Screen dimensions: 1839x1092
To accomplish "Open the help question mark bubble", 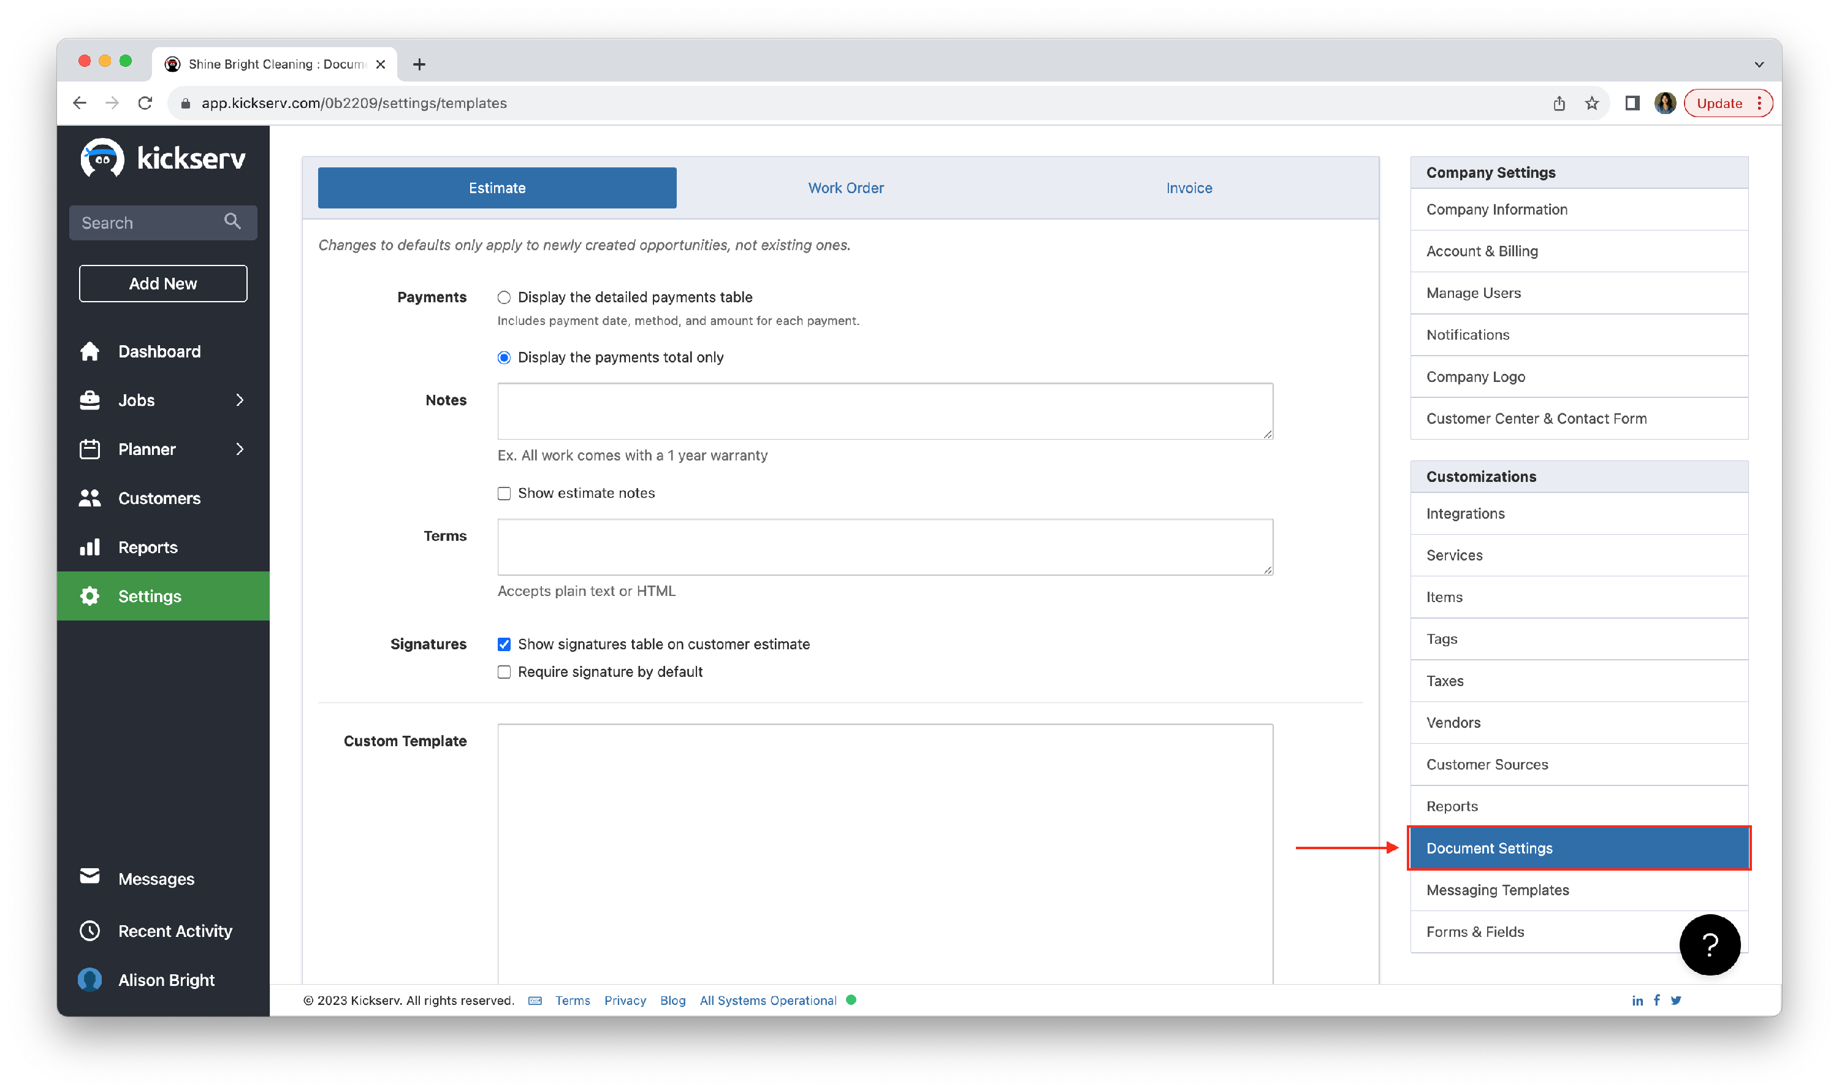I will [x=1709, y=944].
